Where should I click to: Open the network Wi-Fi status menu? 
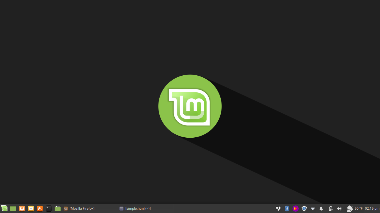pyautogui.click(x=313, y=208)
